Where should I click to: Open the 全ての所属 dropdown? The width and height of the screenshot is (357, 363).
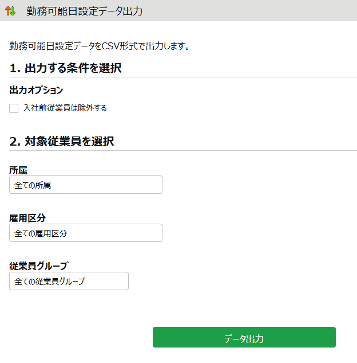(86, 185)
